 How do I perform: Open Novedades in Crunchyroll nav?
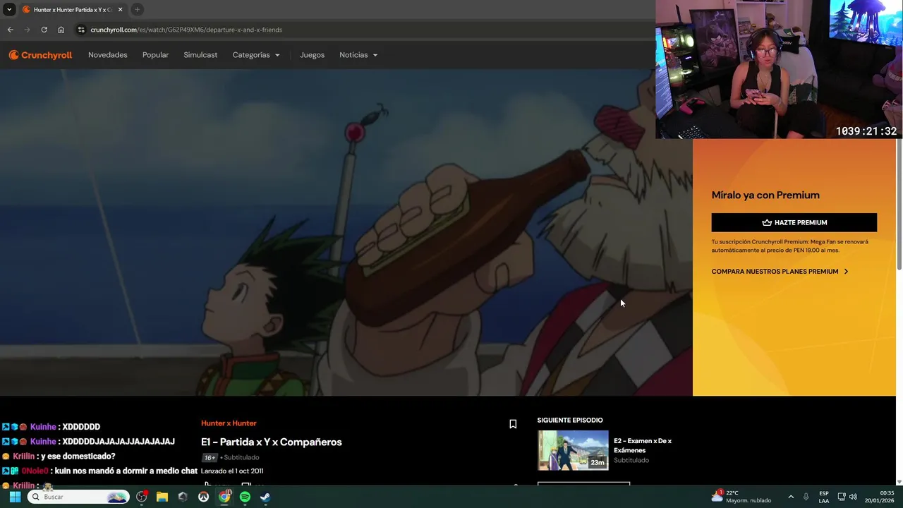pyautogui.click(x=108, y=55)
